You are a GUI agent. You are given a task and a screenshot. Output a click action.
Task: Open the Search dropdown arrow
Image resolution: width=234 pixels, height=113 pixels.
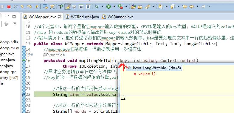(153, 7)
